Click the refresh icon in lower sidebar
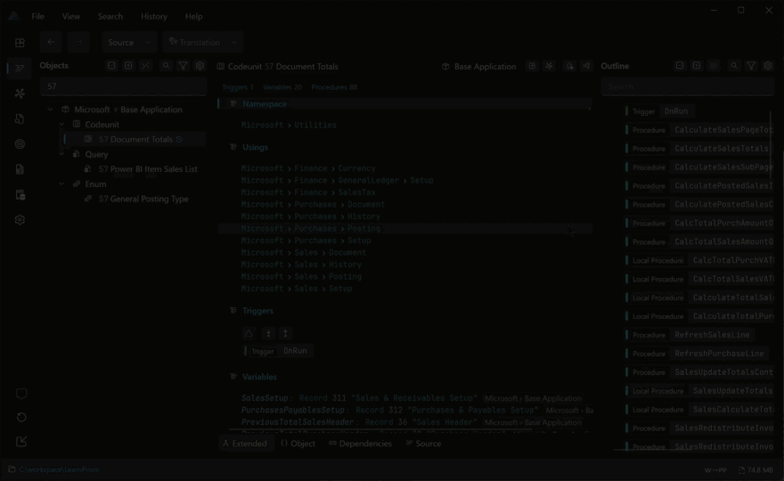 pos(21,417)
